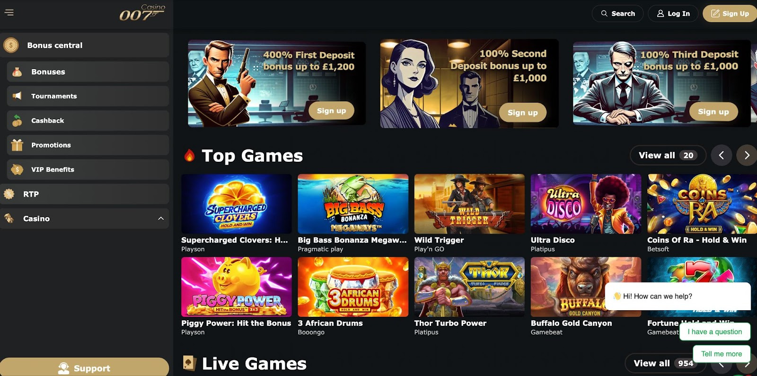The image size is (757, 376).
Task: Open the search field
Action: point(617,14)
